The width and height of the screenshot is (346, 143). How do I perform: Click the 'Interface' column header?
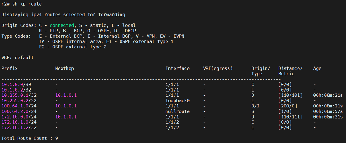click(177, 68)
